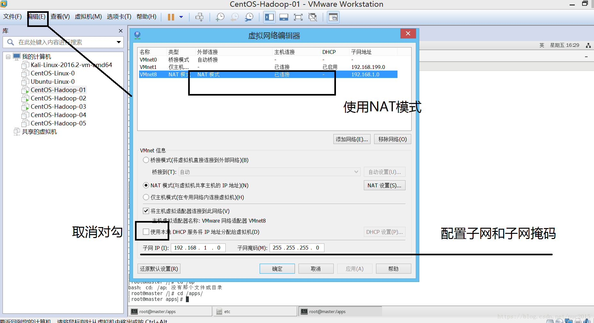Click the Send Ctrl+Alt+Del toolbar icon

[199, 17]
